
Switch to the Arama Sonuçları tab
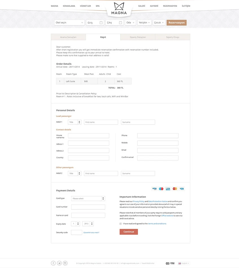68,37
